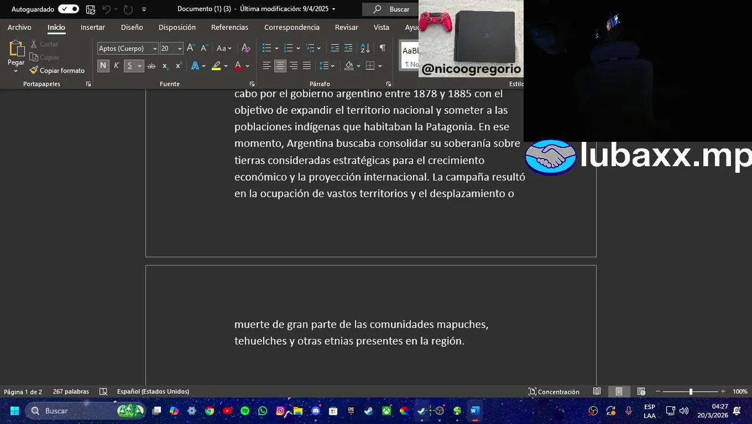Click the Undo arrow in the title bar
752x424 pixels.
tap(106, 9)
